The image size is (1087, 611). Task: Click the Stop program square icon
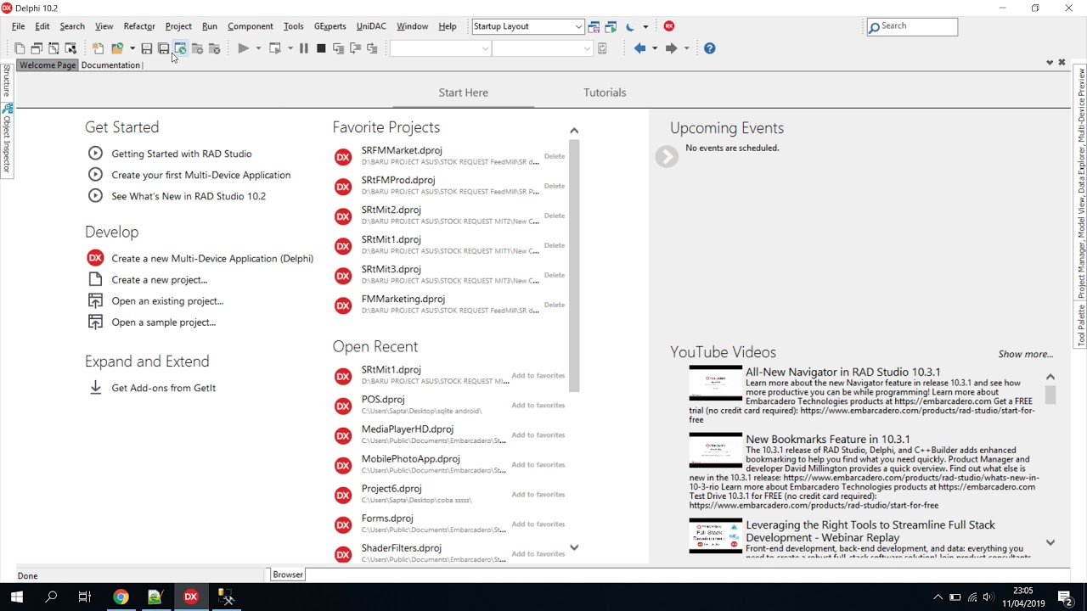coord(321,48)
